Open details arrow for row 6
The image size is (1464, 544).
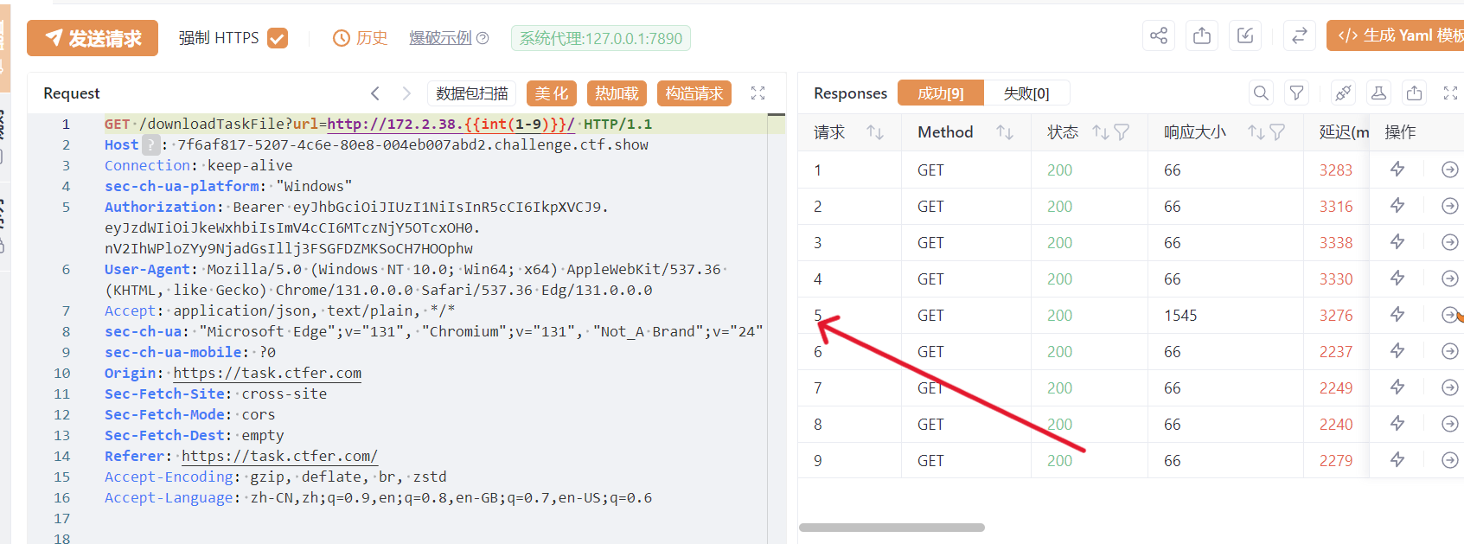pyautogui.click(x=1450, y=351)
